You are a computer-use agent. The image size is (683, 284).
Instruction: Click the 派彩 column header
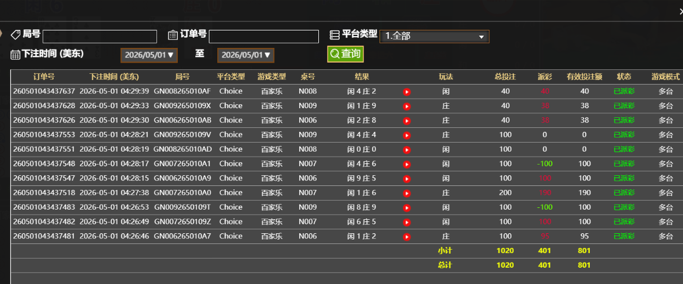[545, 77]
